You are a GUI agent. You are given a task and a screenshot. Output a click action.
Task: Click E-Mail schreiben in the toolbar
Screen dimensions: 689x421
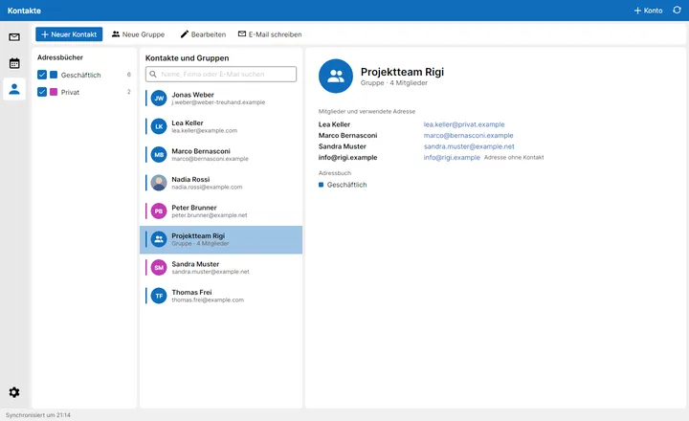pyautogui.click(x=270, y=34)
